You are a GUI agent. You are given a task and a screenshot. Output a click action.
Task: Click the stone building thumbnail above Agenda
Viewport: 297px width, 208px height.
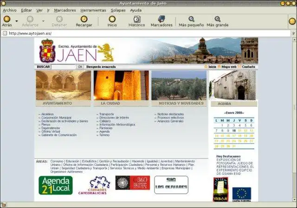point(232,86)
